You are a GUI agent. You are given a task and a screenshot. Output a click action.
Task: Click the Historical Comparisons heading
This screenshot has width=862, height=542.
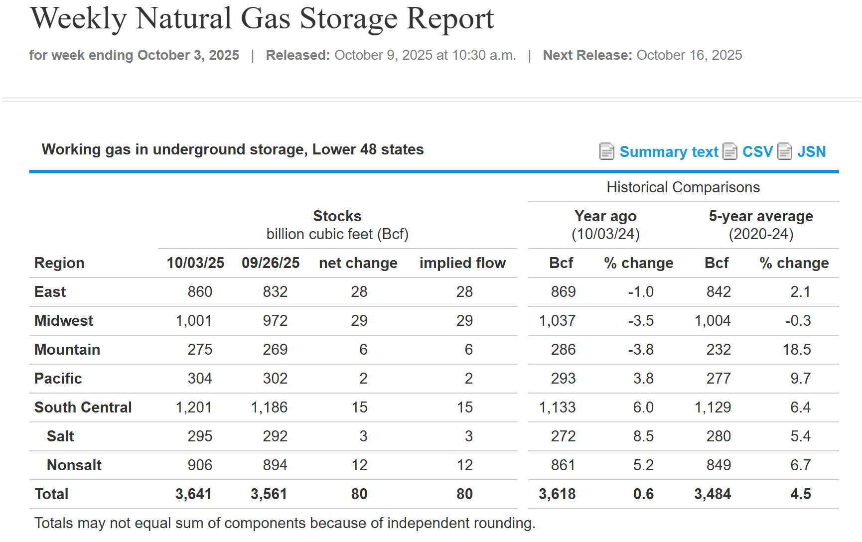(683, 187)
